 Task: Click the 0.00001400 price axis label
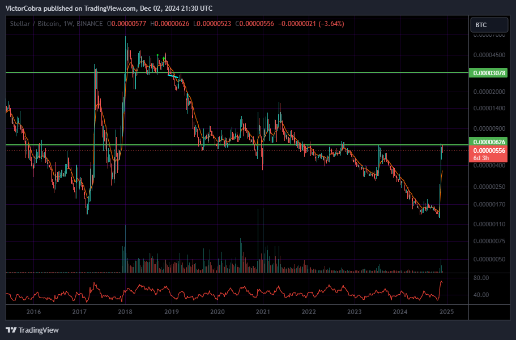click(489, 108)
